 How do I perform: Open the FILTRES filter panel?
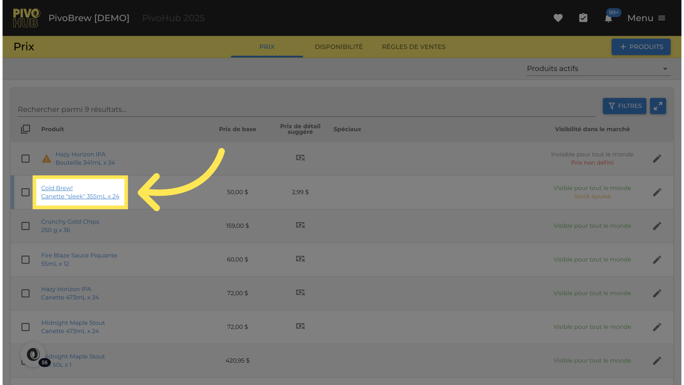(624, 106)
